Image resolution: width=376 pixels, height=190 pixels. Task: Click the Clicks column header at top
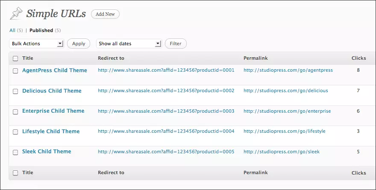click(359, 58)
